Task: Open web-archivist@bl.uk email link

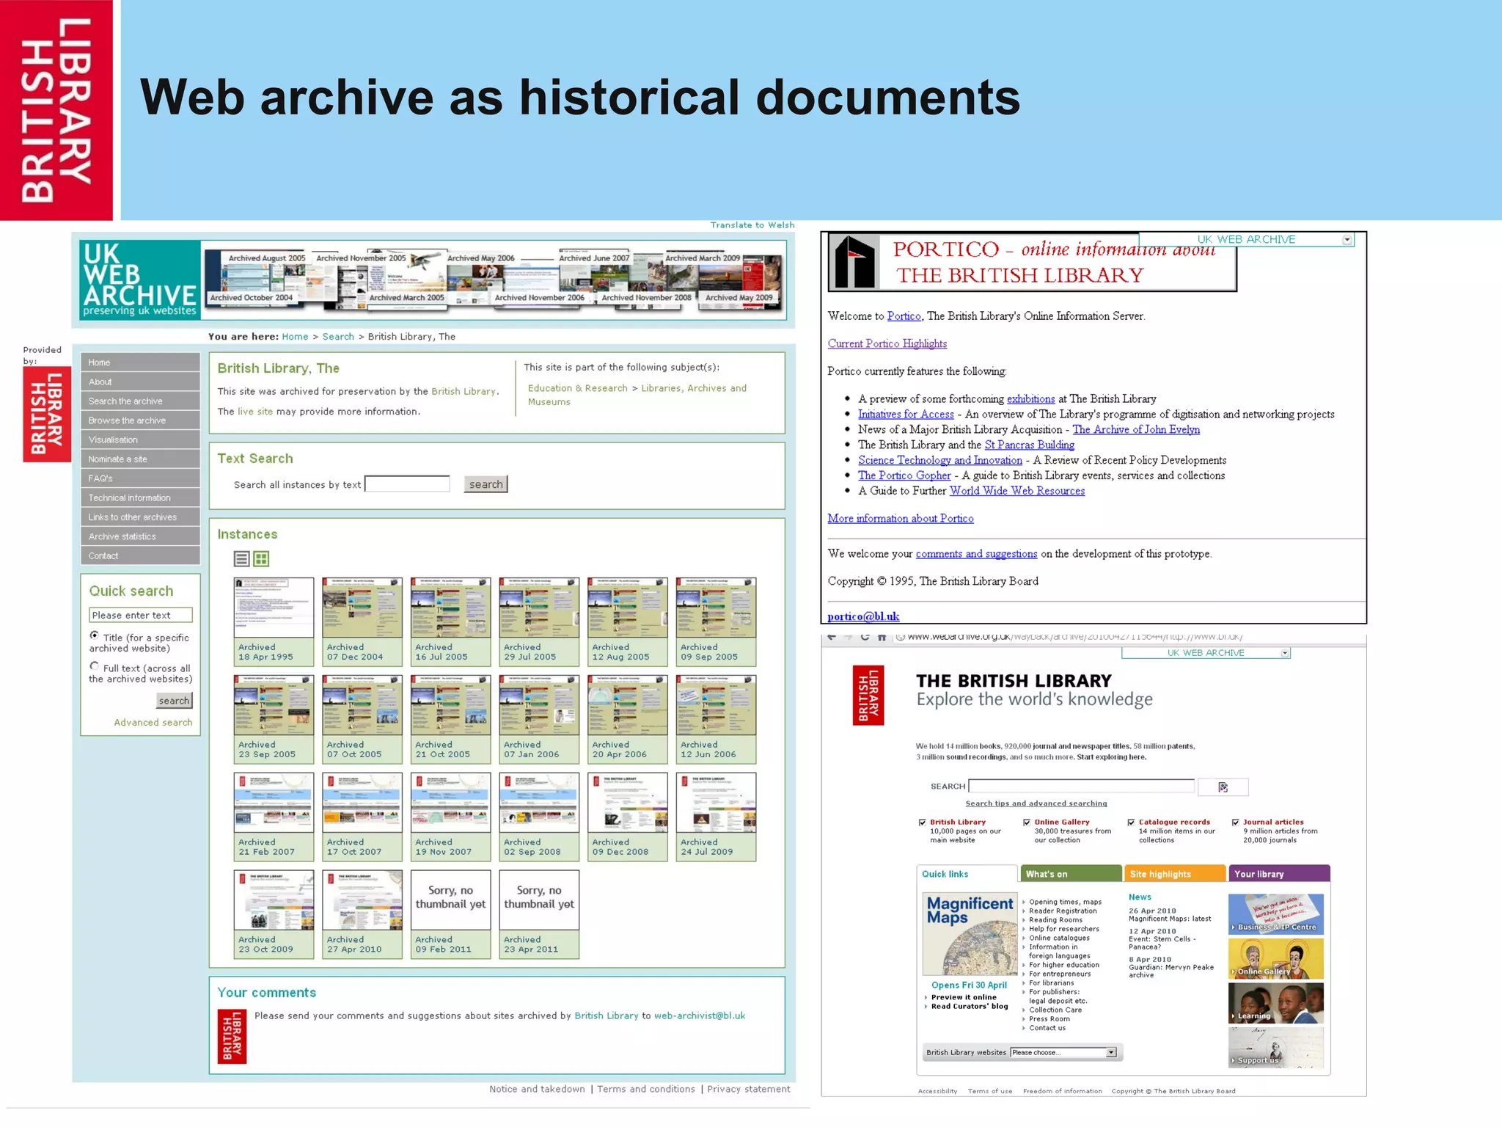Action: [x=700, y=1016]
